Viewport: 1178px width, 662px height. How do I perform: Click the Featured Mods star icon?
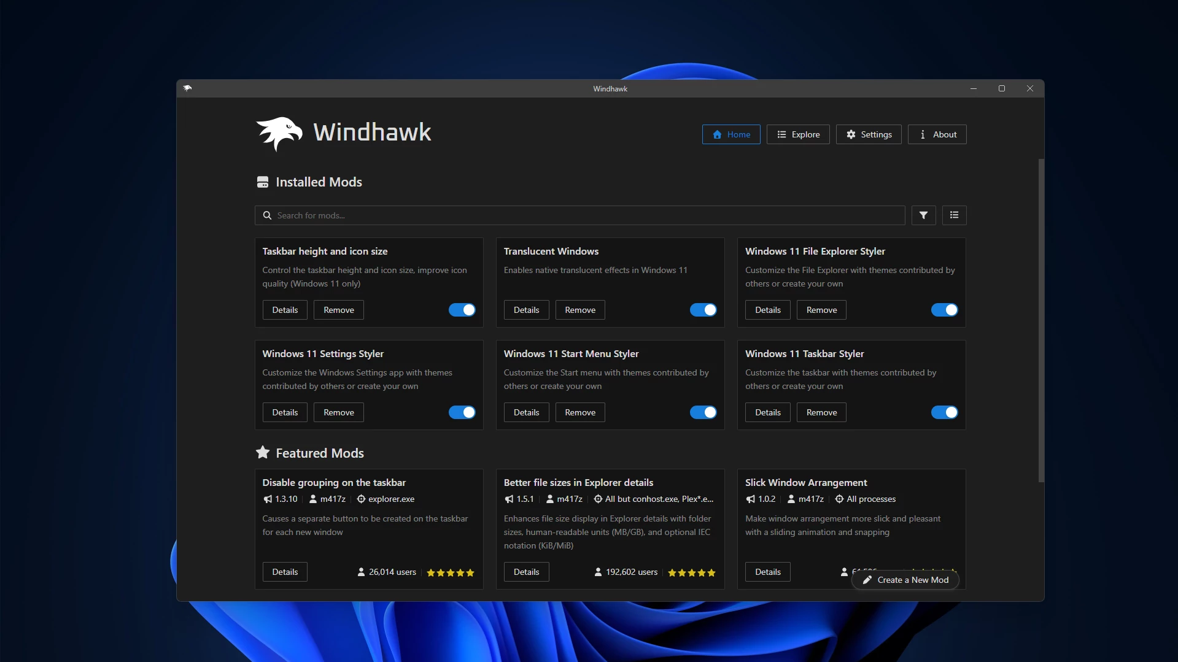263,453
